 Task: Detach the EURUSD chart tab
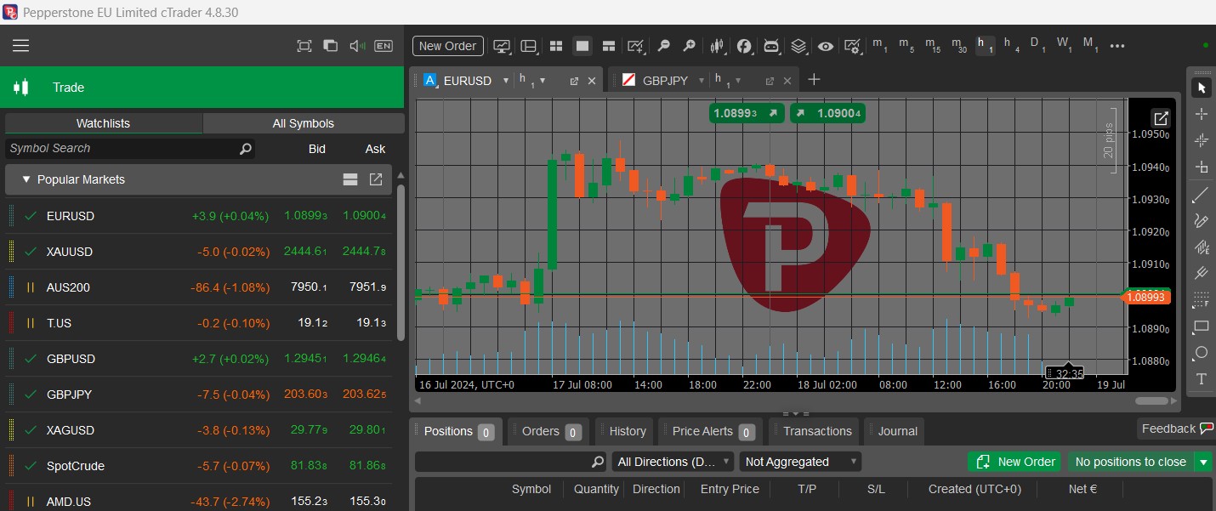pyautogui.click(x=574, y=81)
